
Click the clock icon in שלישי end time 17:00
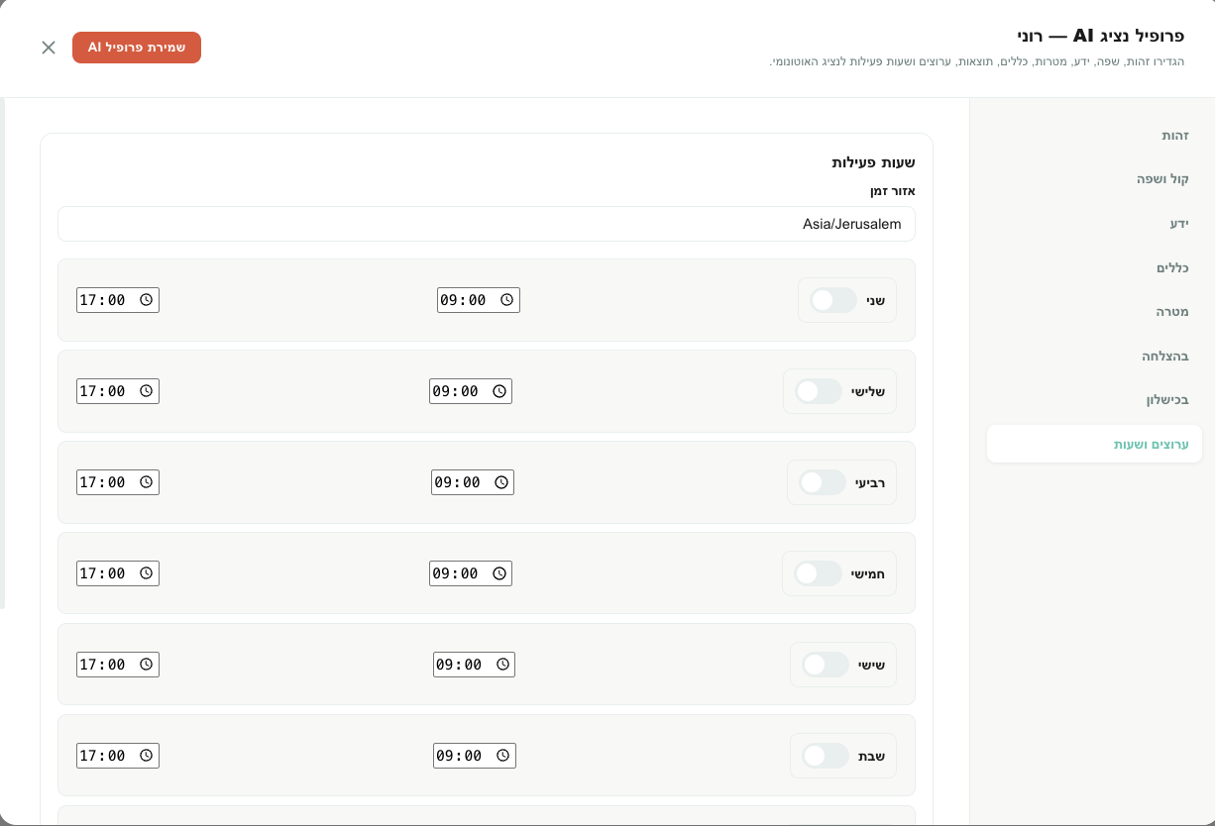pos(146,391)
